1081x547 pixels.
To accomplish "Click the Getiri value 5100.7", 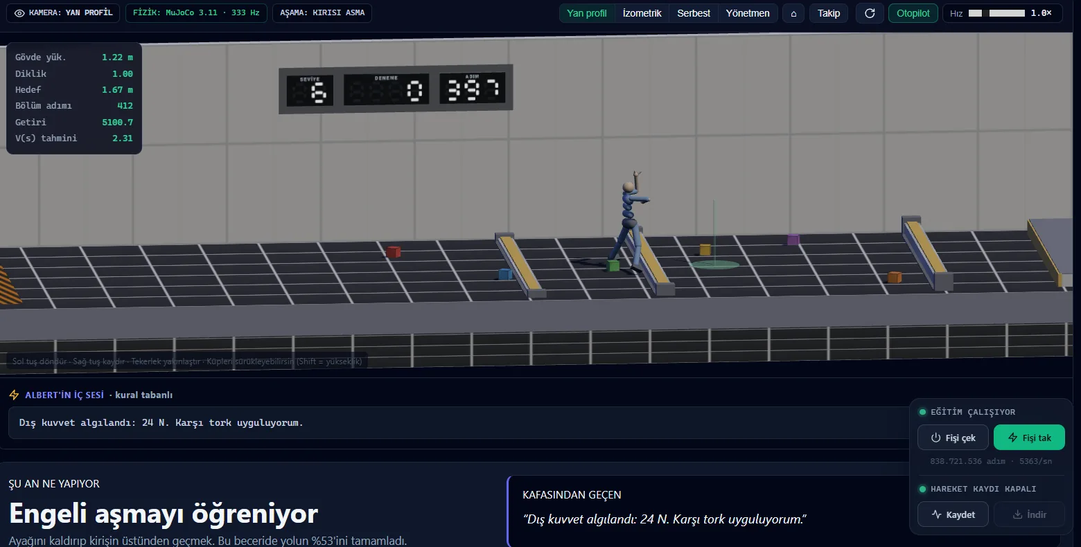I will pos(117,122).
